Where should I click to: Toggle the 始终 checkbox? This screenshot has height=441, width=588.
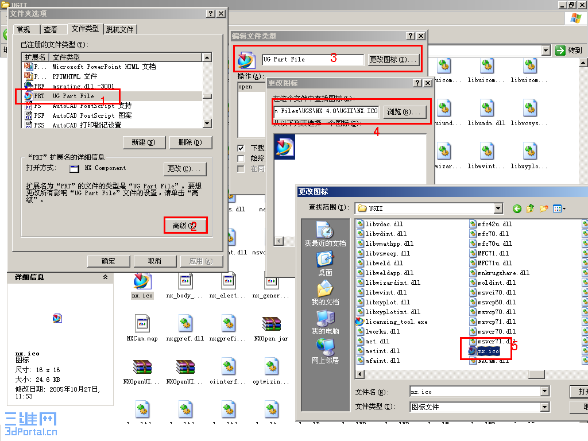(241, 158)
